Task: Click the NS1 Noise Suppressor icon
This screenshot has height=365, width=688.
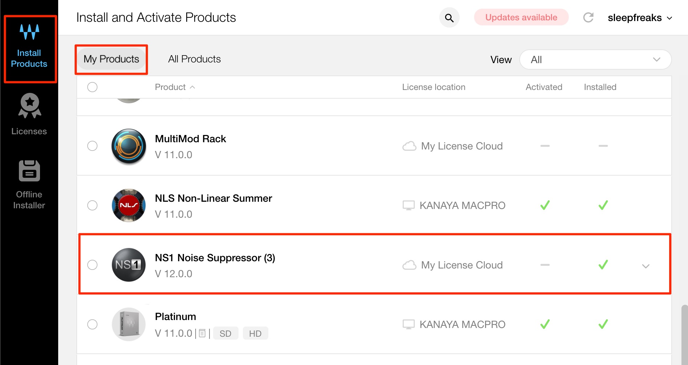Action: coord(129,265)
